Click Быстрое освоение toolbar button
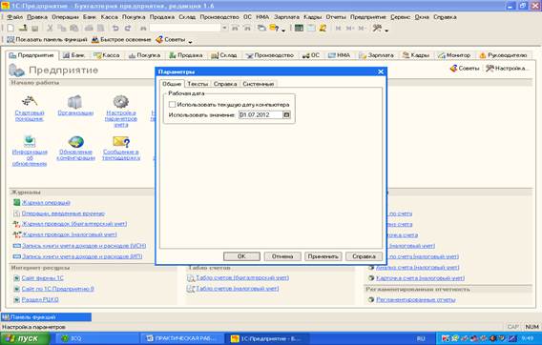This screenshot has height=345, width=542. [121, 40]
